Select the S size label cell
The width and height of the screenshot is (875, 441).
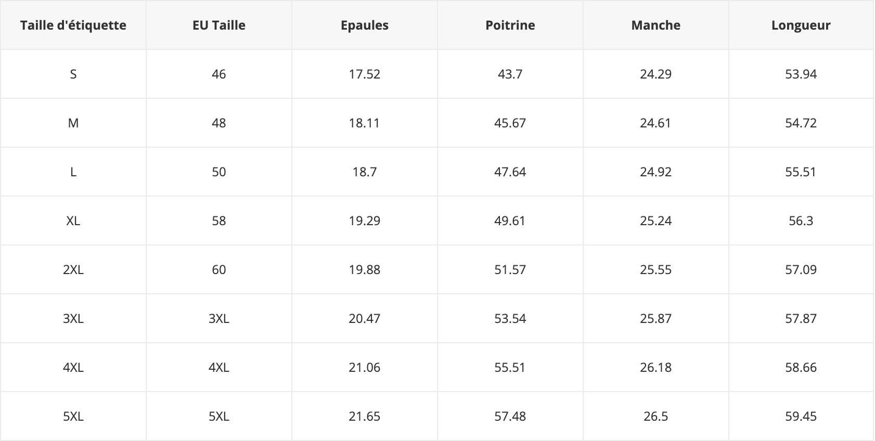[73, 74]
